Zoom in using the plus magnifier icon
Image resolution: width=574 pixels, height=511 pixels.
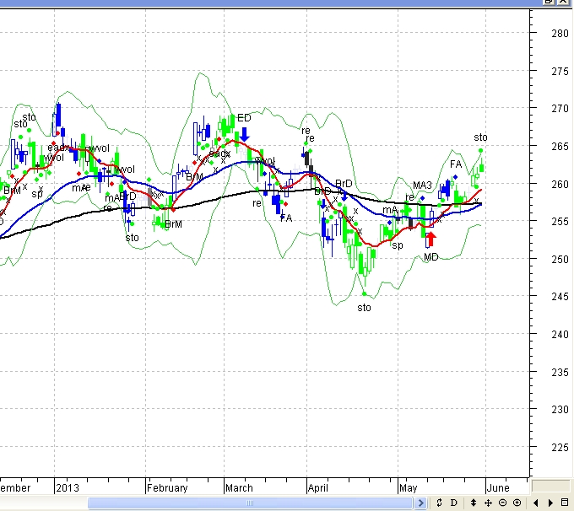[x=517, y=503]
